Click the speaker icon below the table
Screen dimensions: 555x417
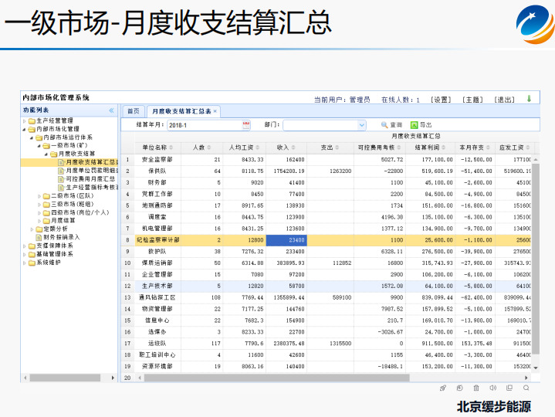click(492, 388)
